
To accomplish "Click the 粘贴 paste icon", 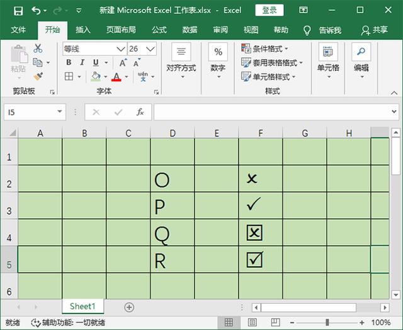I will [x=19, y=54].
